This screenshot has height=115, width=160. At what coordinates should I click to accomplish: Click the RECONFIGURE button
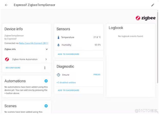click(13, 68)
